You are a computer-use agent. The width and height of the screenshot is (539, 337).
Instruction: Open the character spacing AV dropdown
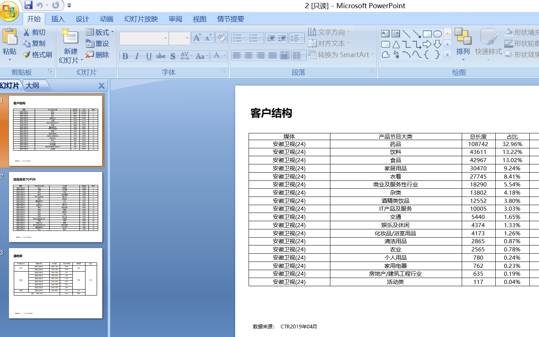click(x=186, y=56)
